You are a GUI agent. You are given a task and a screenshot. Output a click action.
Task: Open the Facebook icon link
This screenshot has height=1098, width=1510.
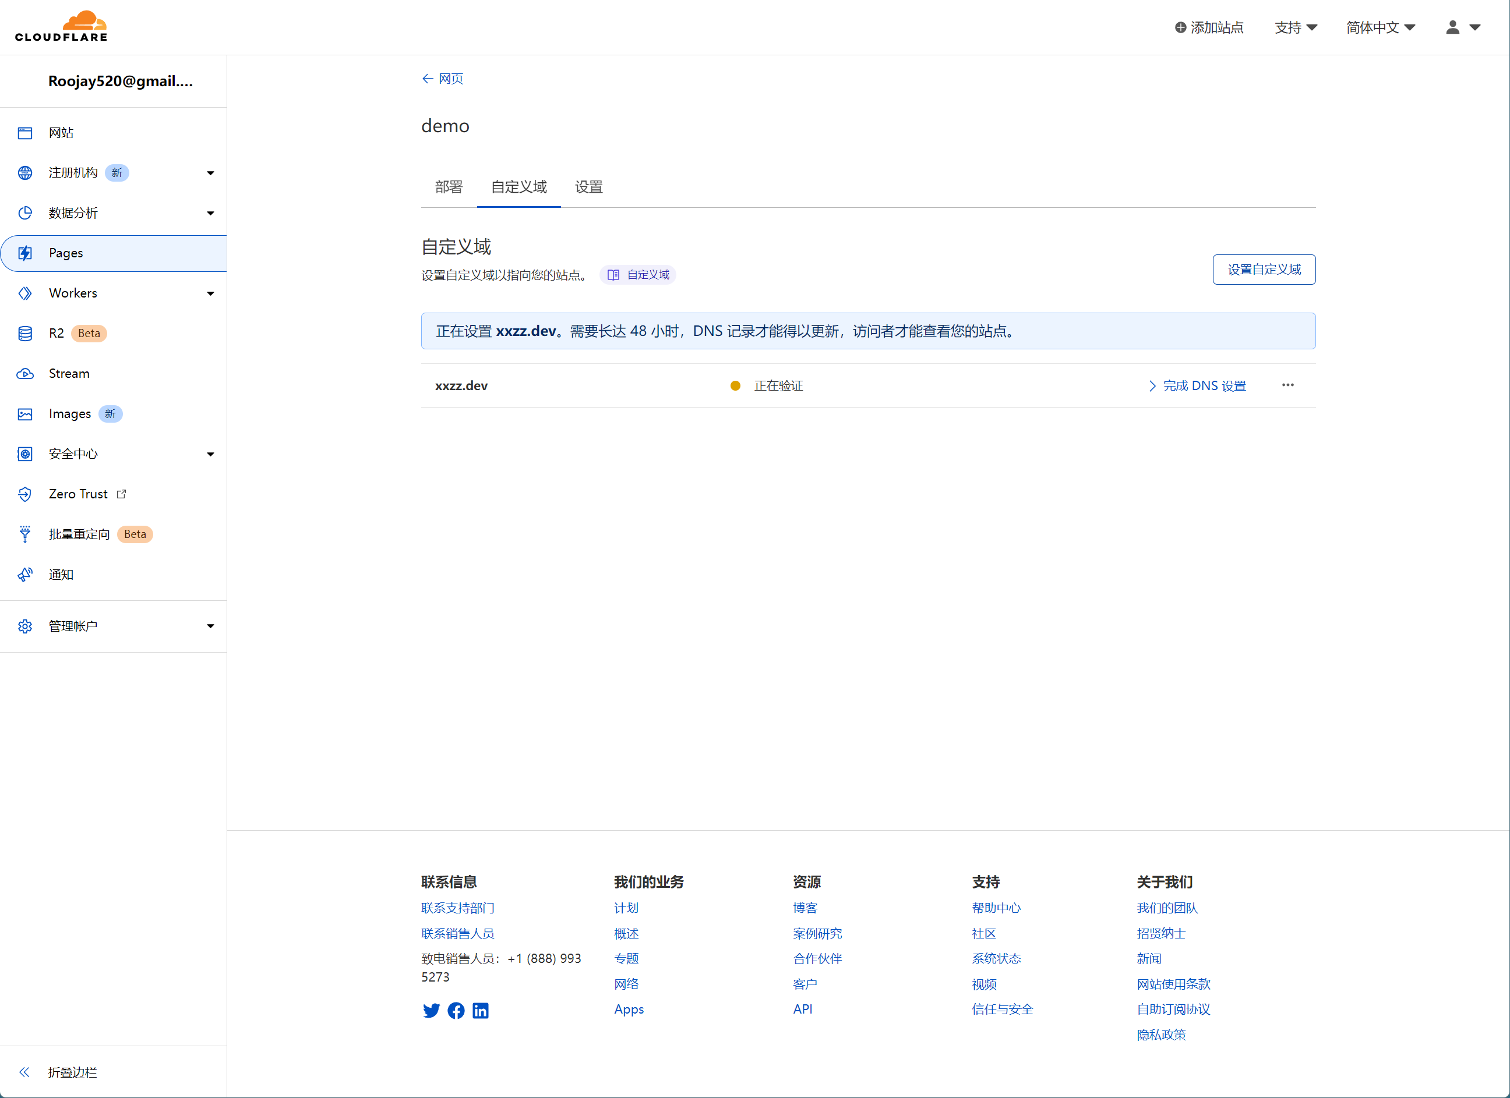456,1010
